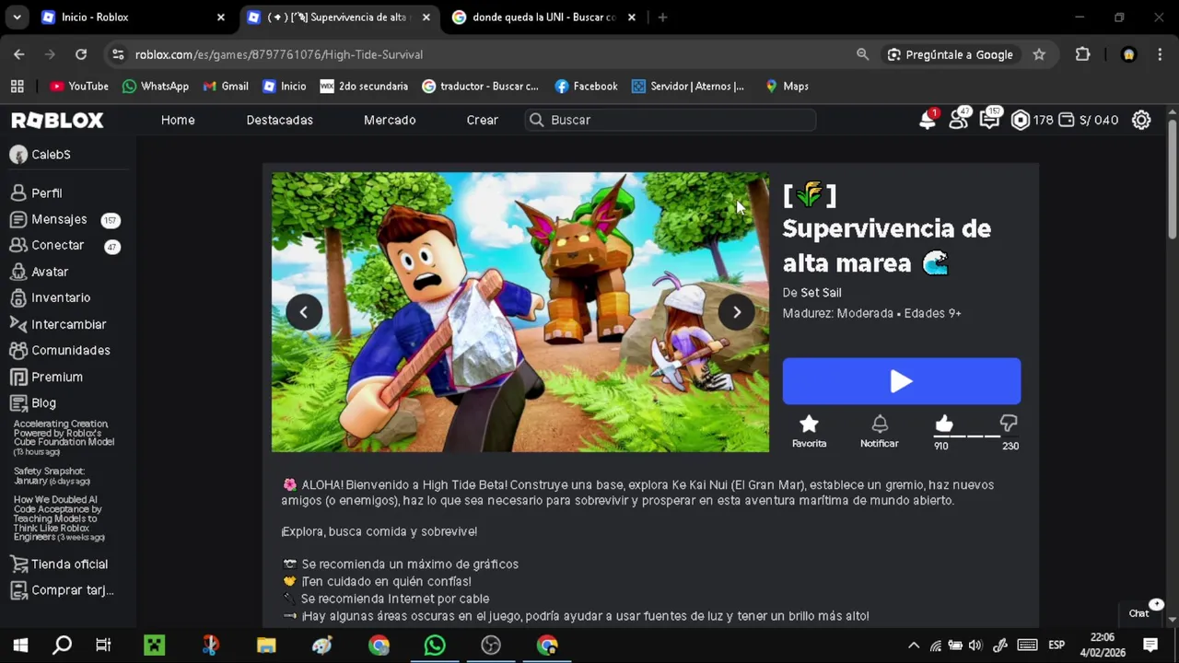Bookmark this page with the star
Screen dimensions: 1179x663
[x=1039, y=54]
